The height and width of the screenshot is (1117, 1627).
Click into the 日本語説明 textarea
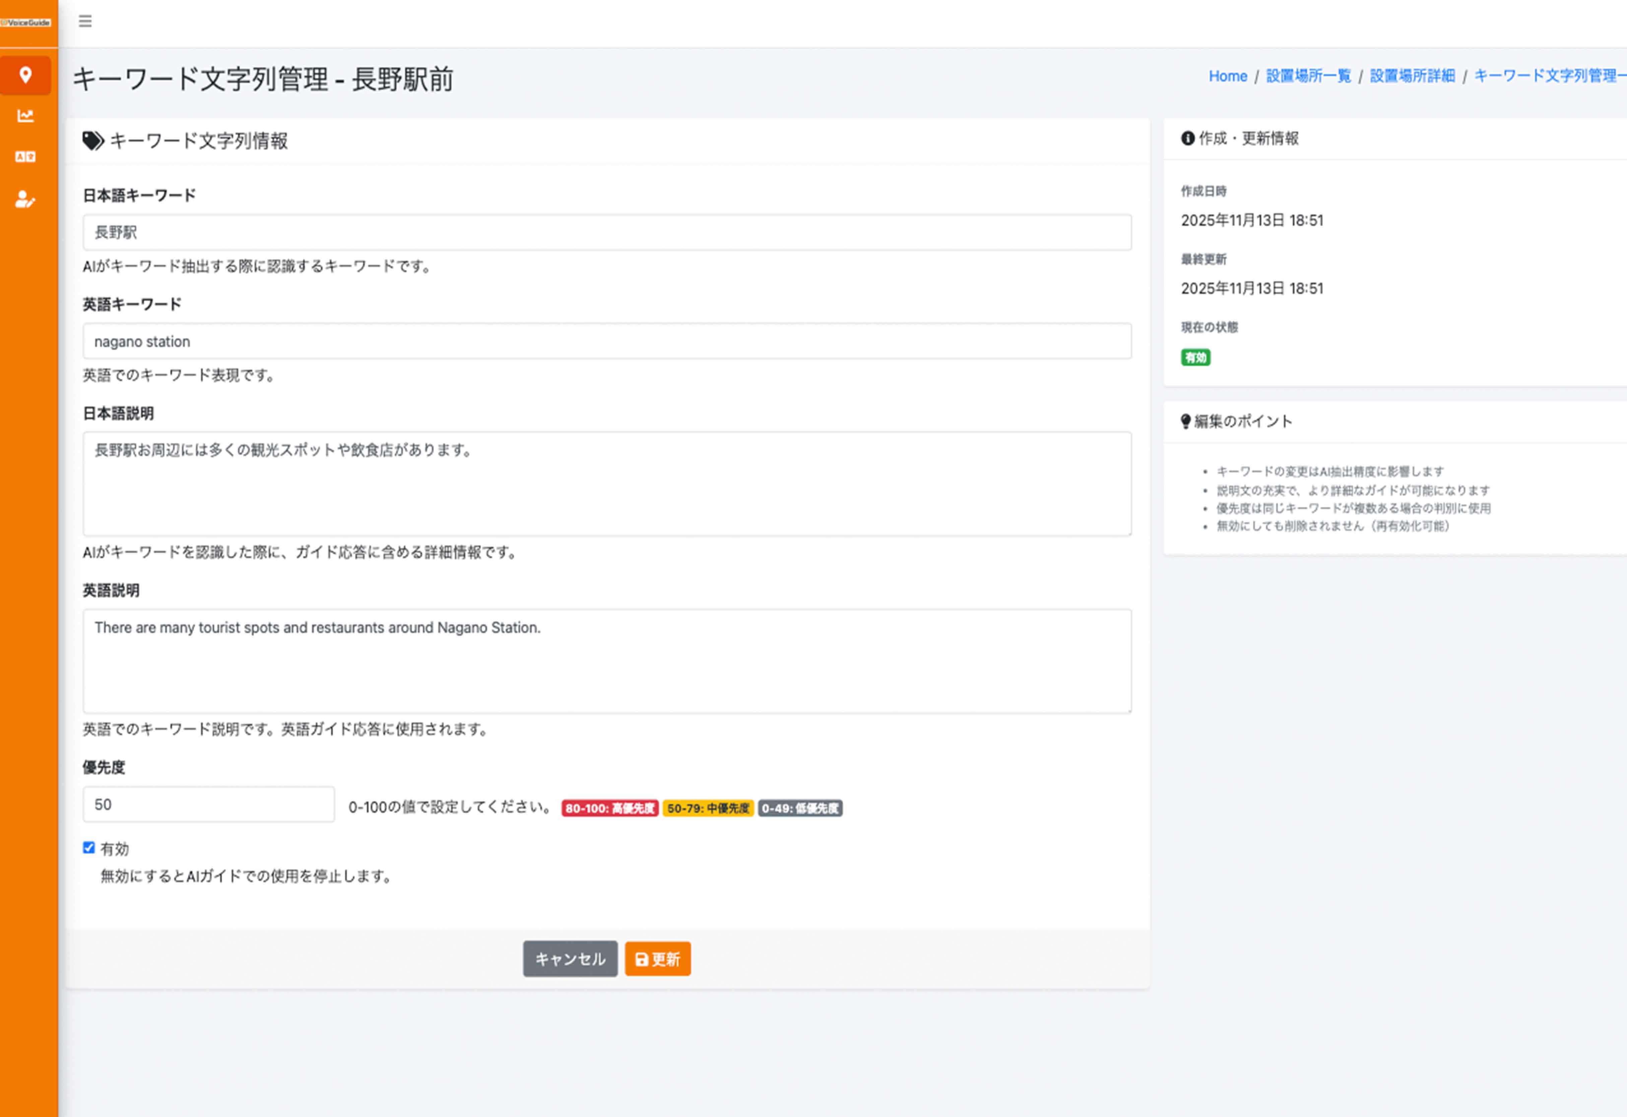[606, 484]
